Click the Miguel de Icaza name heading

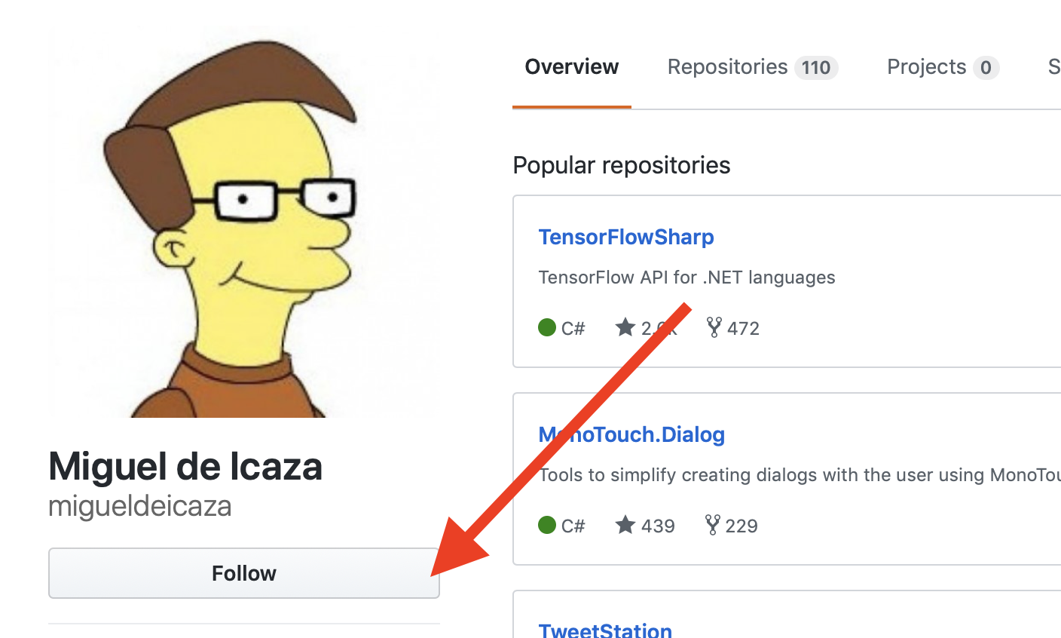185,466
